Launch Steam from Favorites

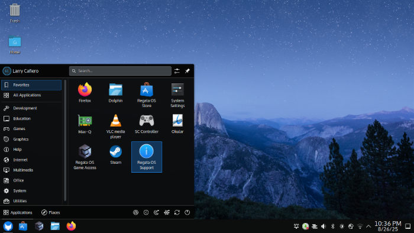pos(116,155)
